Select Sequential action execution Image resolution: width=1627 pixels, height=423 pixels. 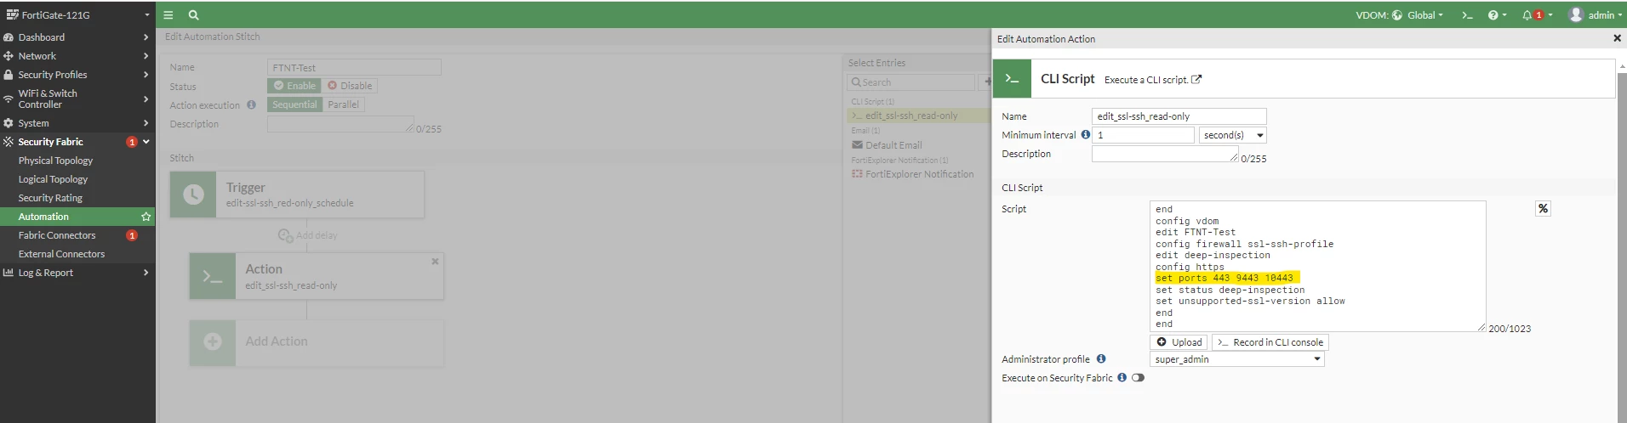tap(294, 104)
